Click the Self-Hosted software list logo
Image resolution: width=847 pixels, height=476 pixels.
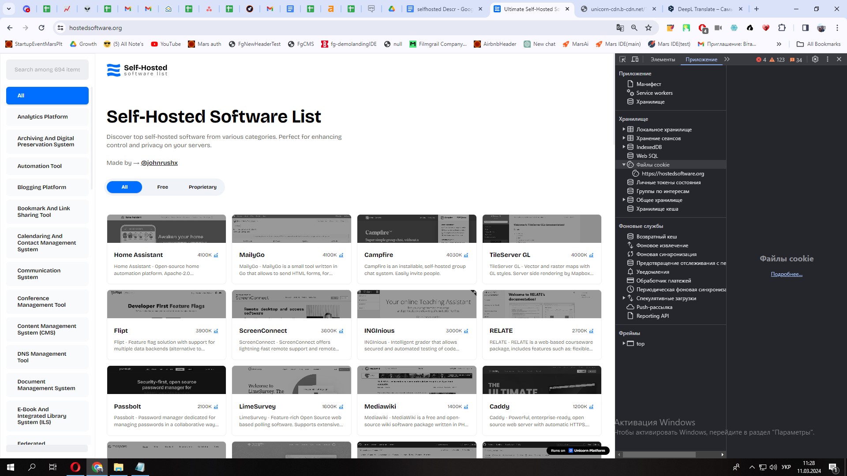pyautogui.click(x=137, y=70)
